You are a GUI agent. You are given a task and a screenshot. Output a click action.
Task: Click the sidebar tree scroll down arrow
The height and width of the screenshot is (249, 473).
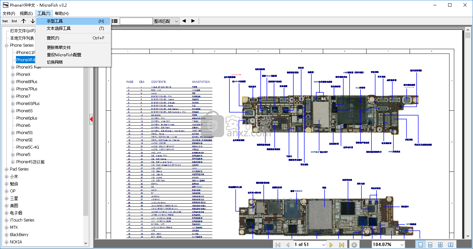(86, 243)
